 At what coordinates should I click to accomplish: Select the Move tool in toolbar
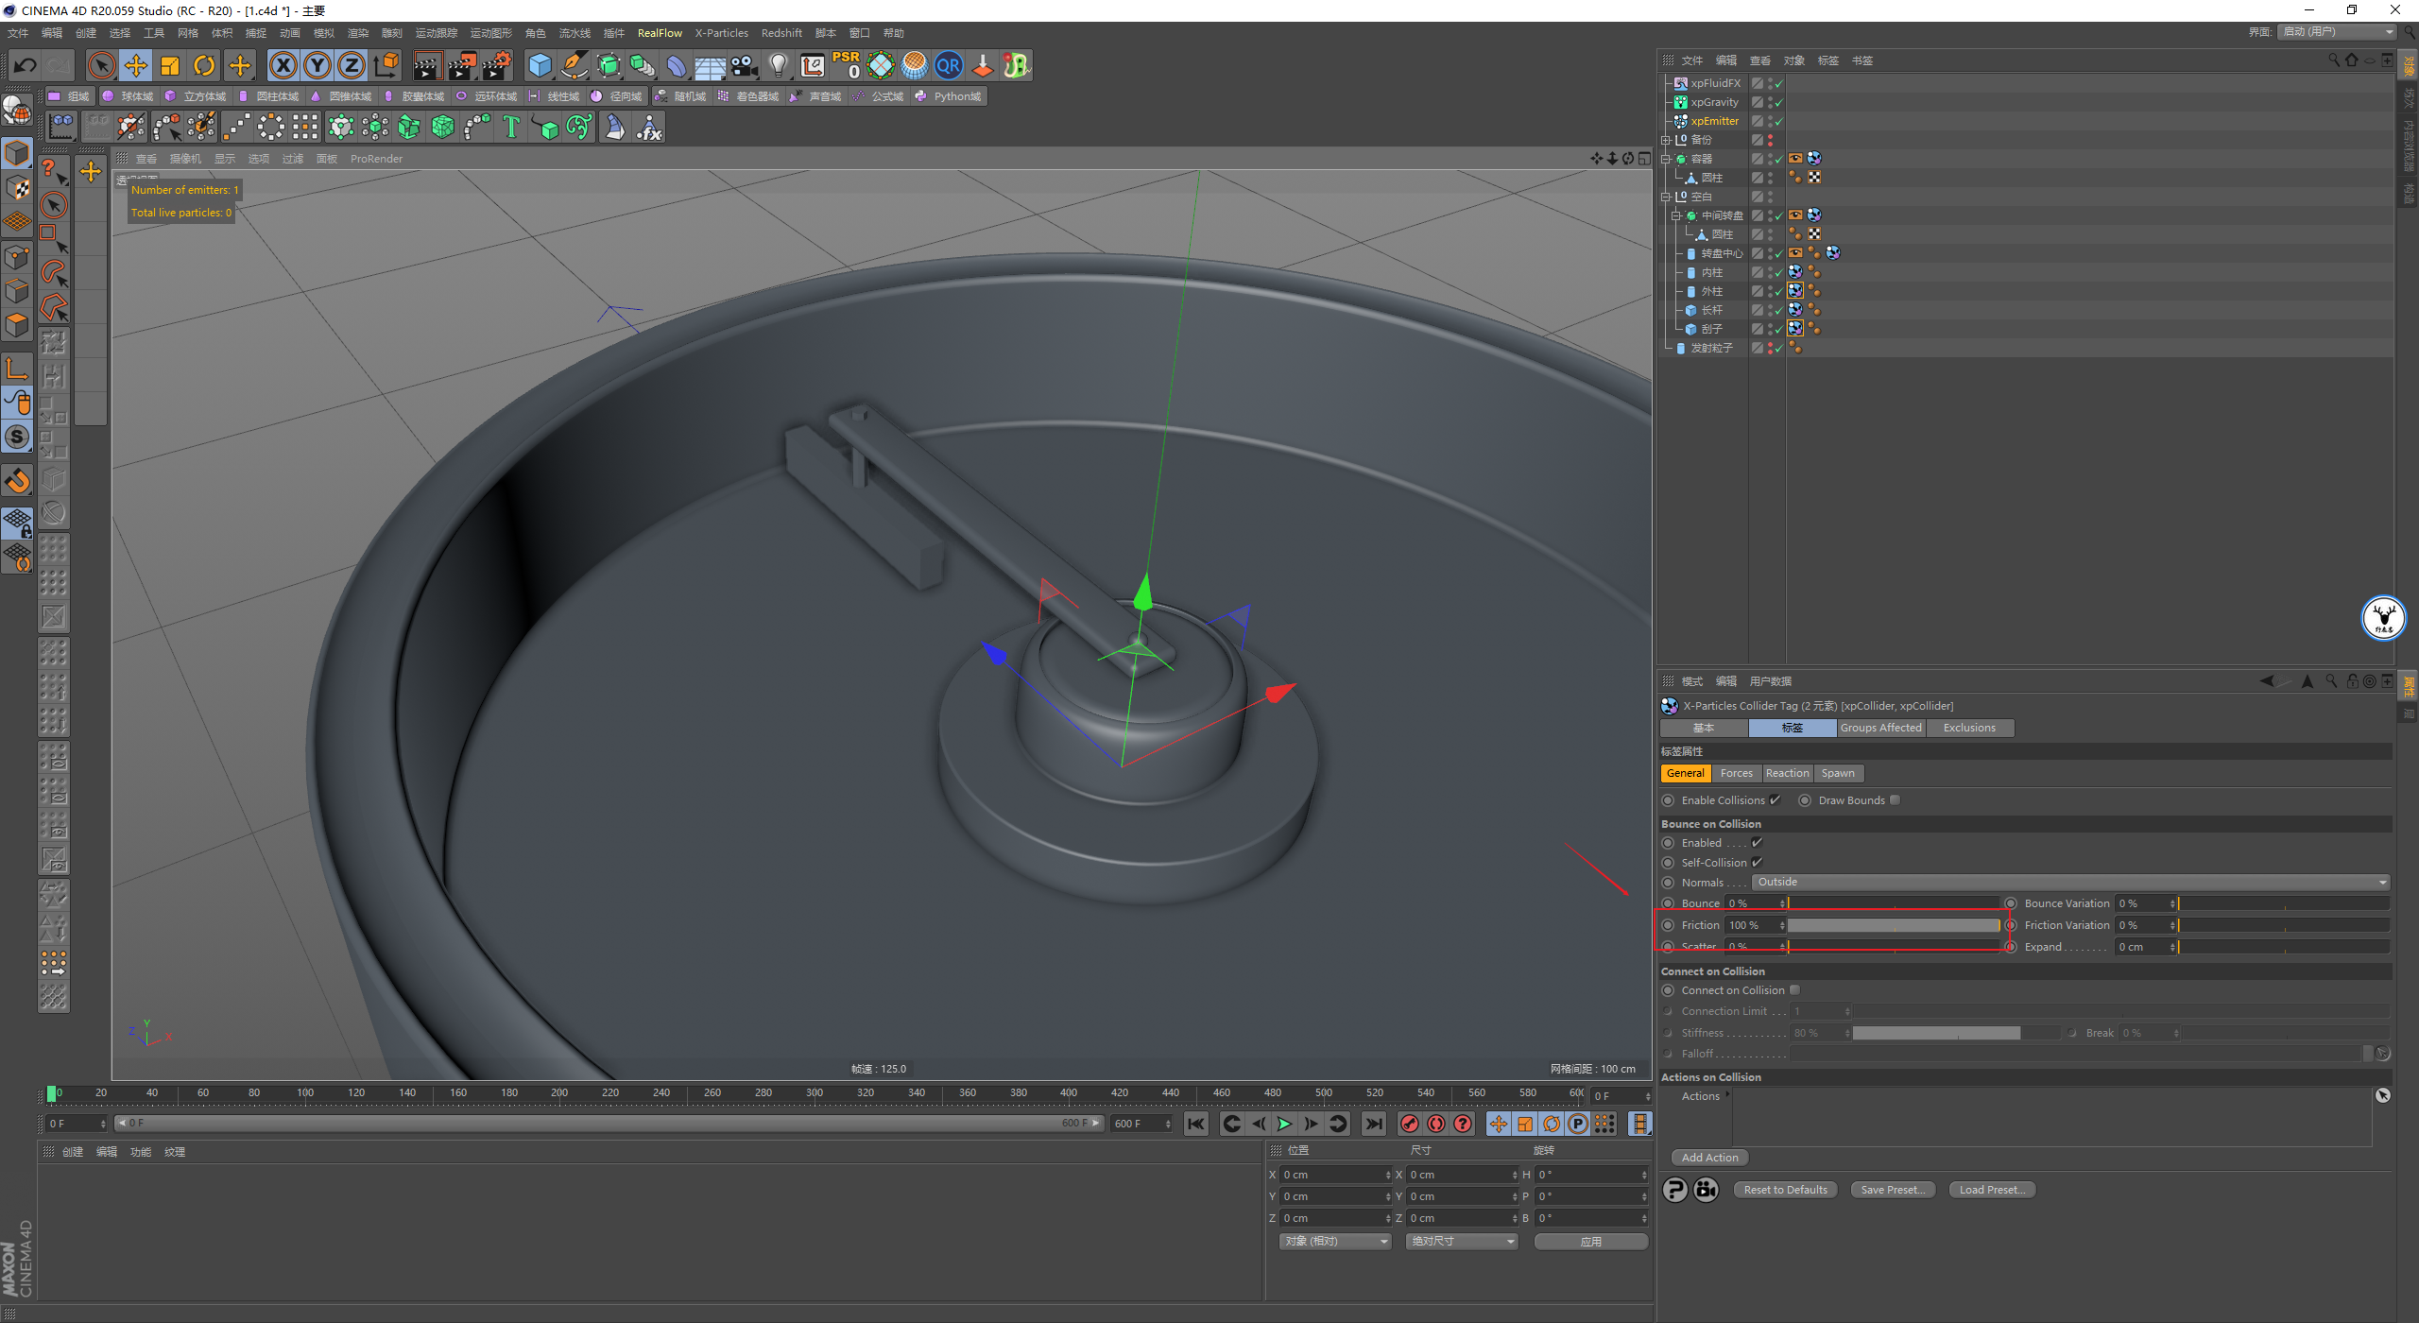[x=133, y=65]
